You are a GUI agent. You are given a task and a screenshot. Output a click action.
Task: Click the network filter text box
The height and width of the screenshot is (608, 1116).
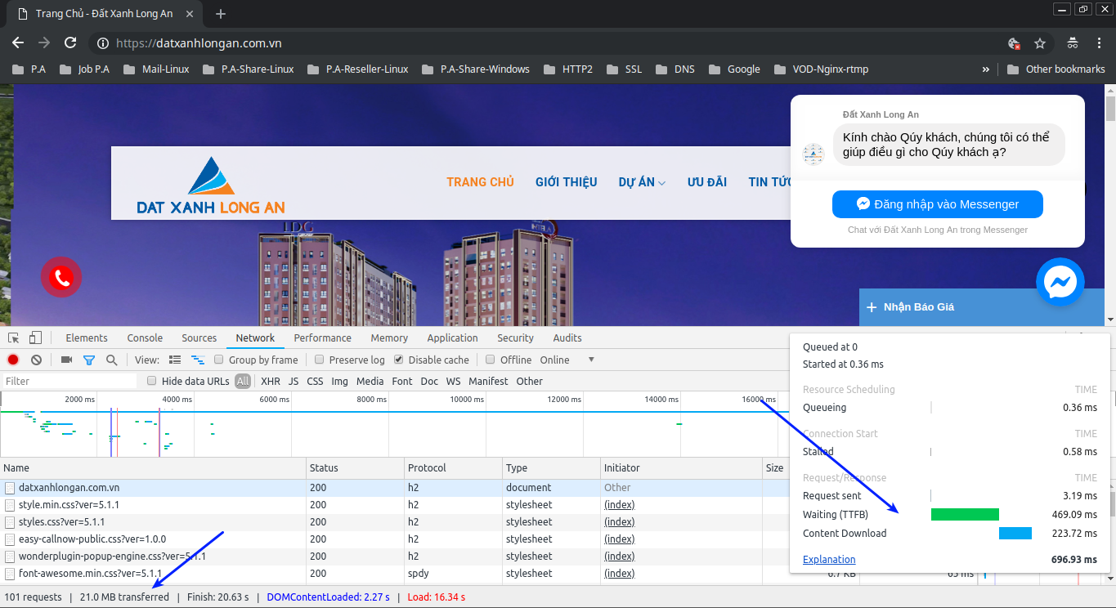pyautogui.click(x=69, y=381)
